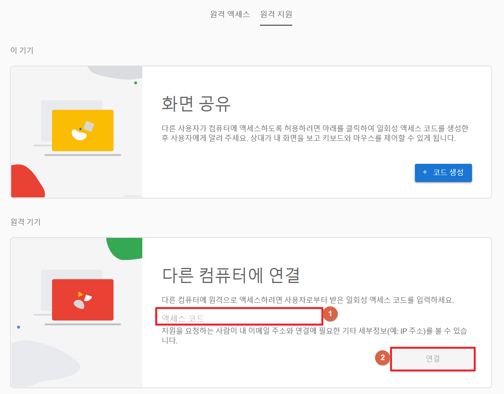The width and height of the screenshot is (504, 394).
Task: Click the plus icon on 코드 생성 button
Action: pyautogui.click(x=425, y=173)
